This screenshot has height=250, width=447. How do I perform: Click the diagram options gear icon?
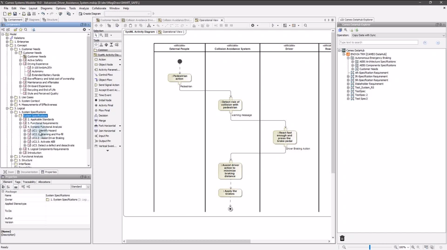pos(252,26)
